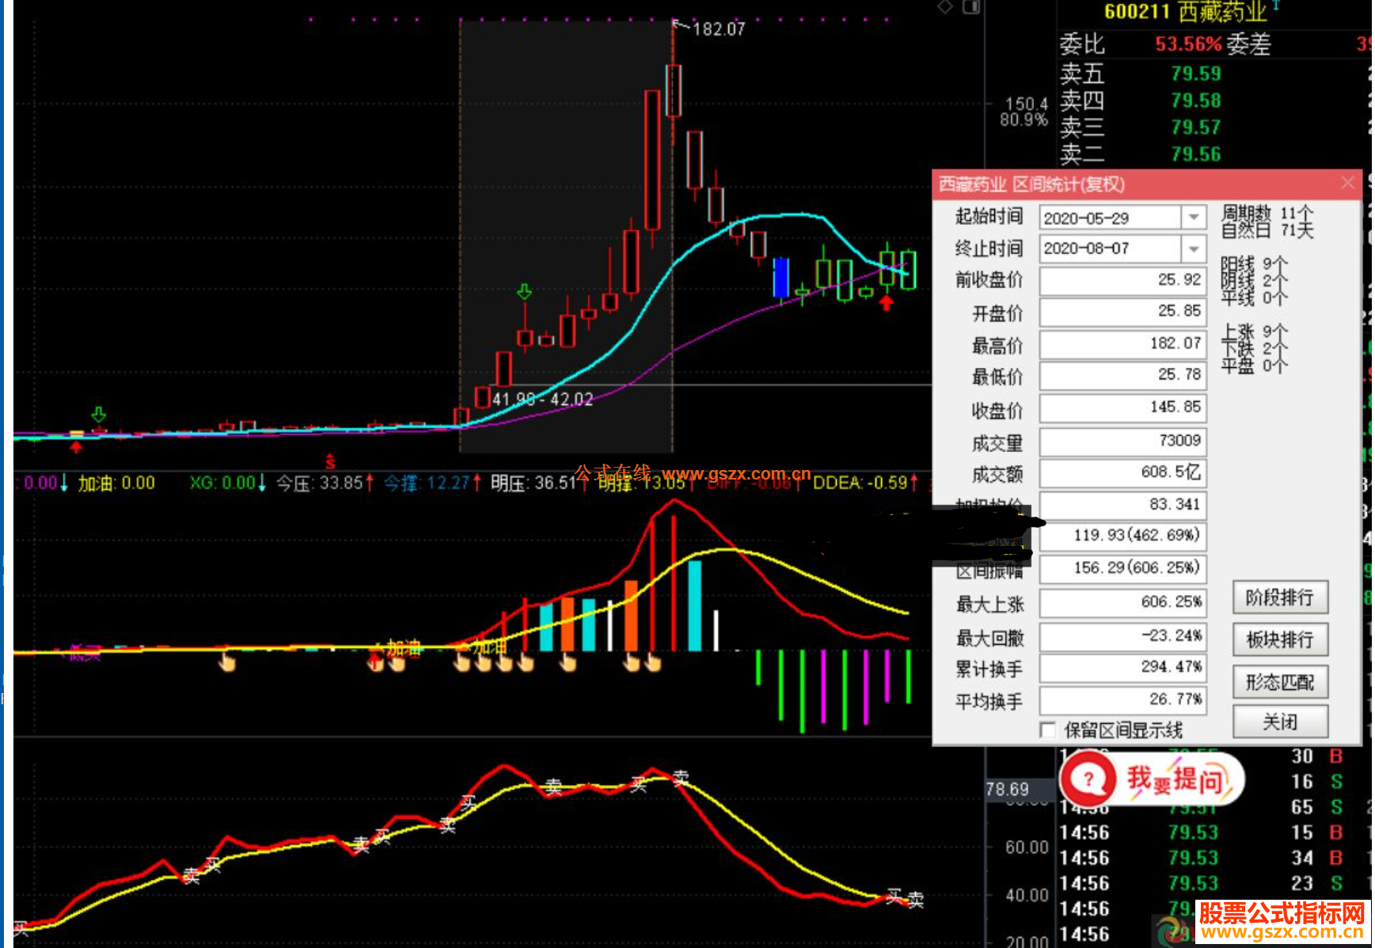1375x948 pixels.
Task: Click the trade tick with volume 30 B
Action: (1317, 756)
